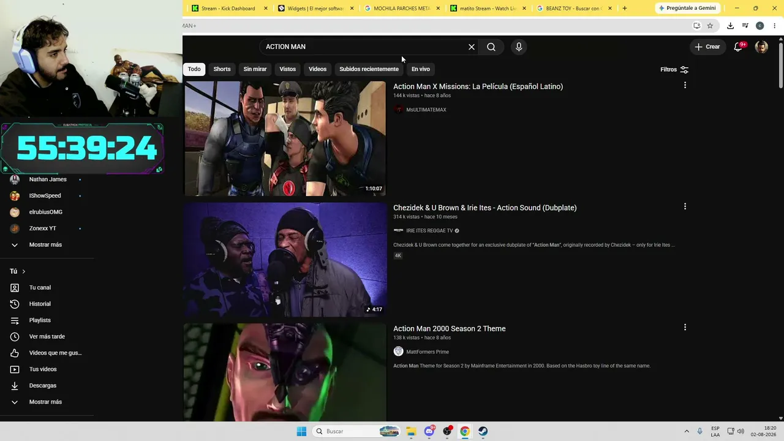Open Chrome media controls icon
784x441 pixels.
[745, 26]
